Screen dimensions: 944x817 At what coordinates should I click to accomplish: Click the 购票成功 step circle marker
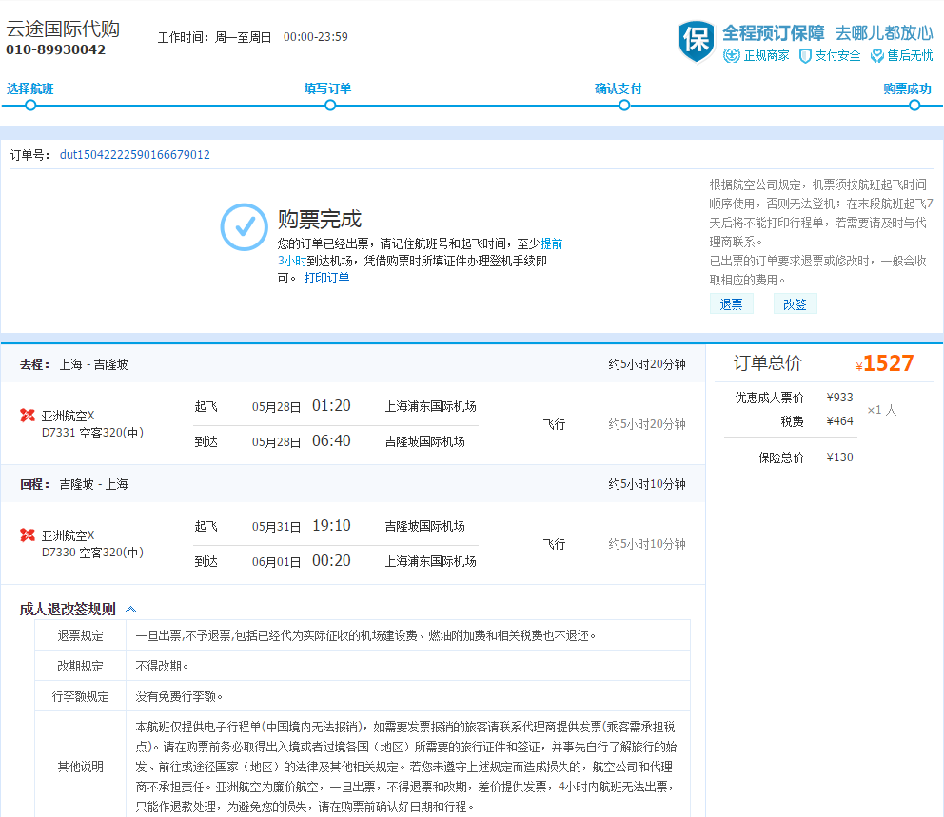tap(914, 106)
